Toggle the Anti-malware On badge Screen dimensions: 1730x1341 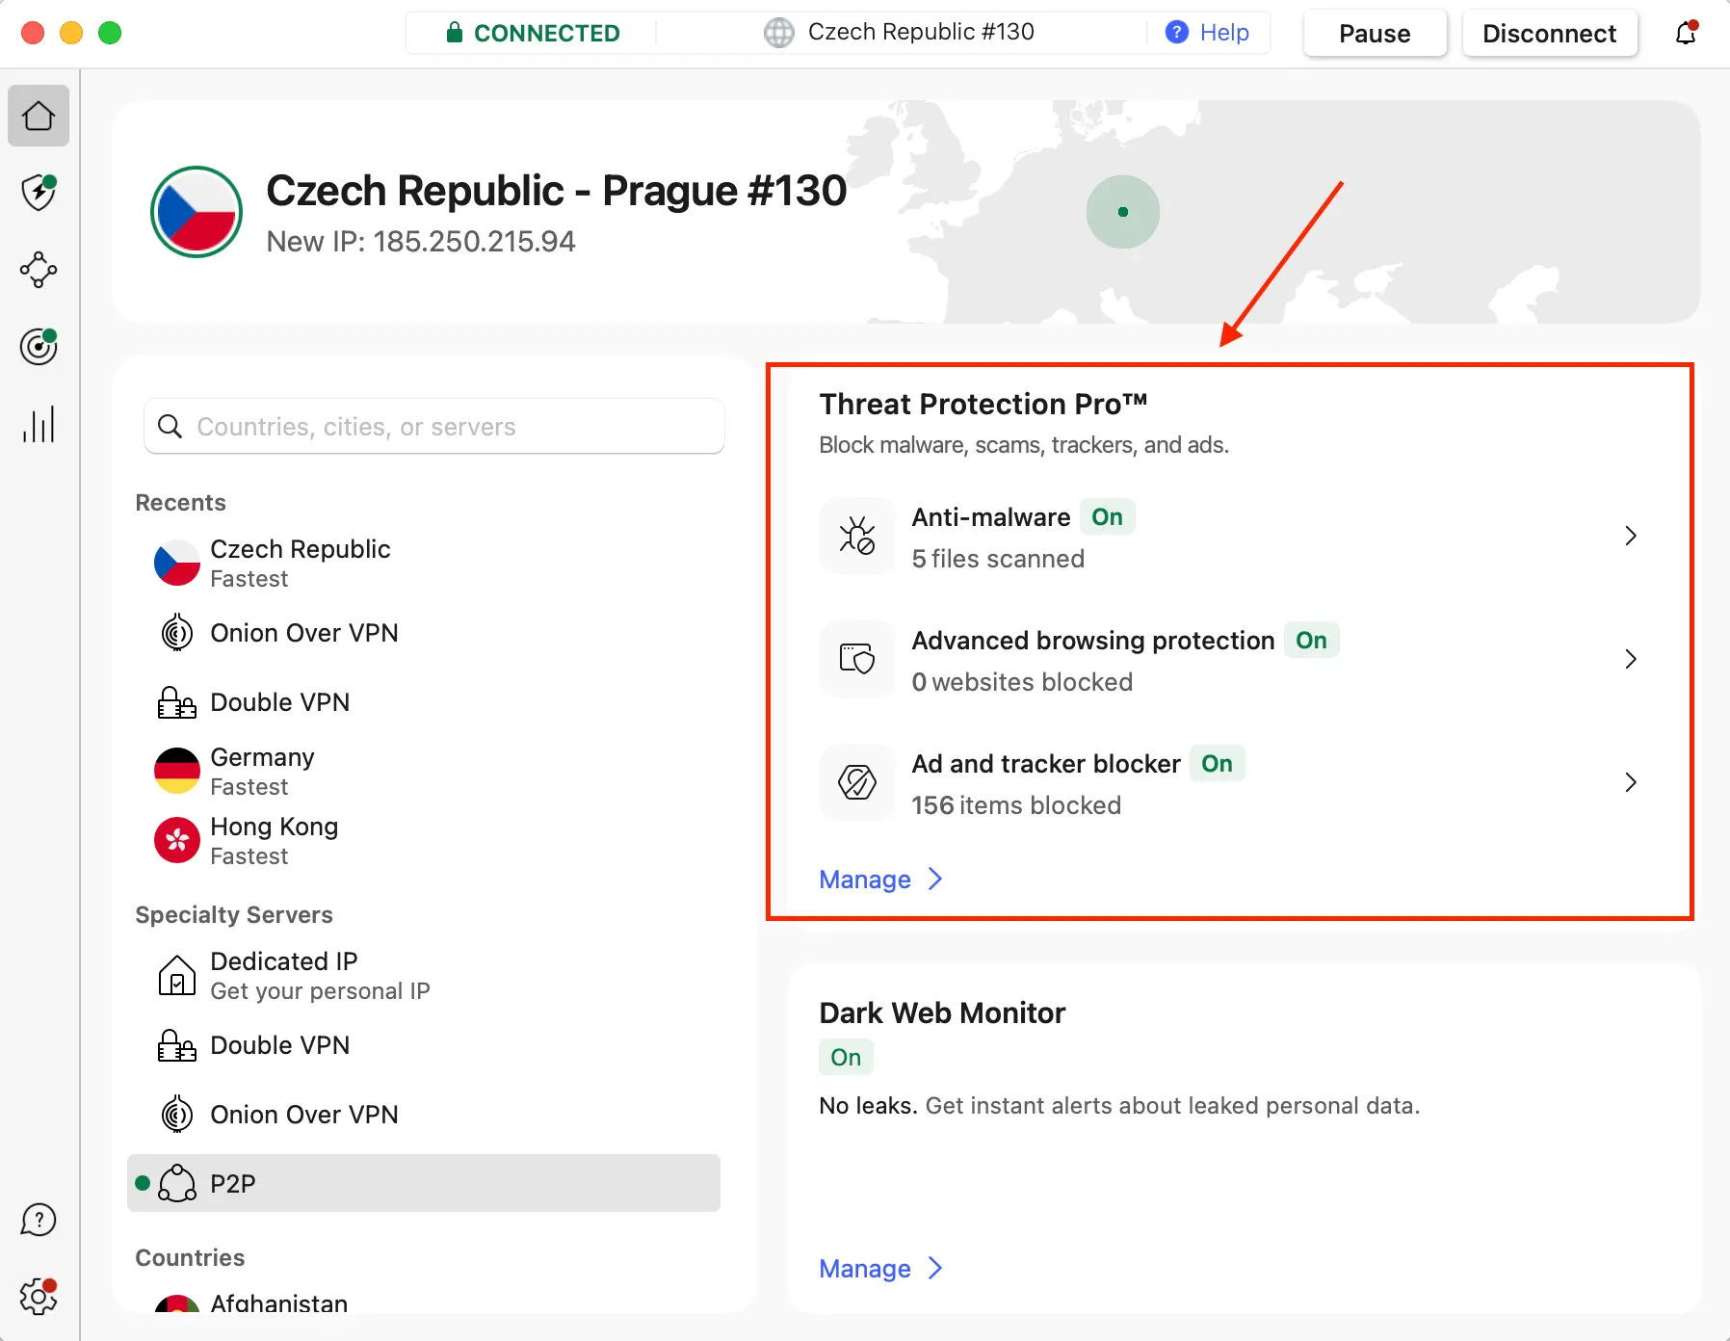pyautogui.click(x=1107, y=517)
